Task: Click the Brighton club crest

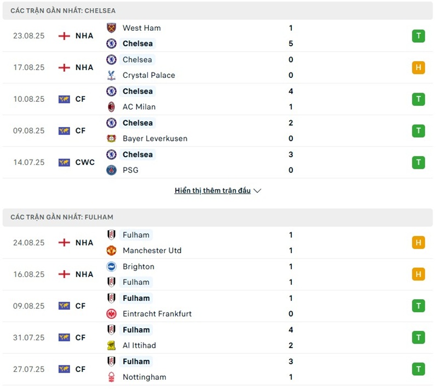Action: tap(112, 267)
